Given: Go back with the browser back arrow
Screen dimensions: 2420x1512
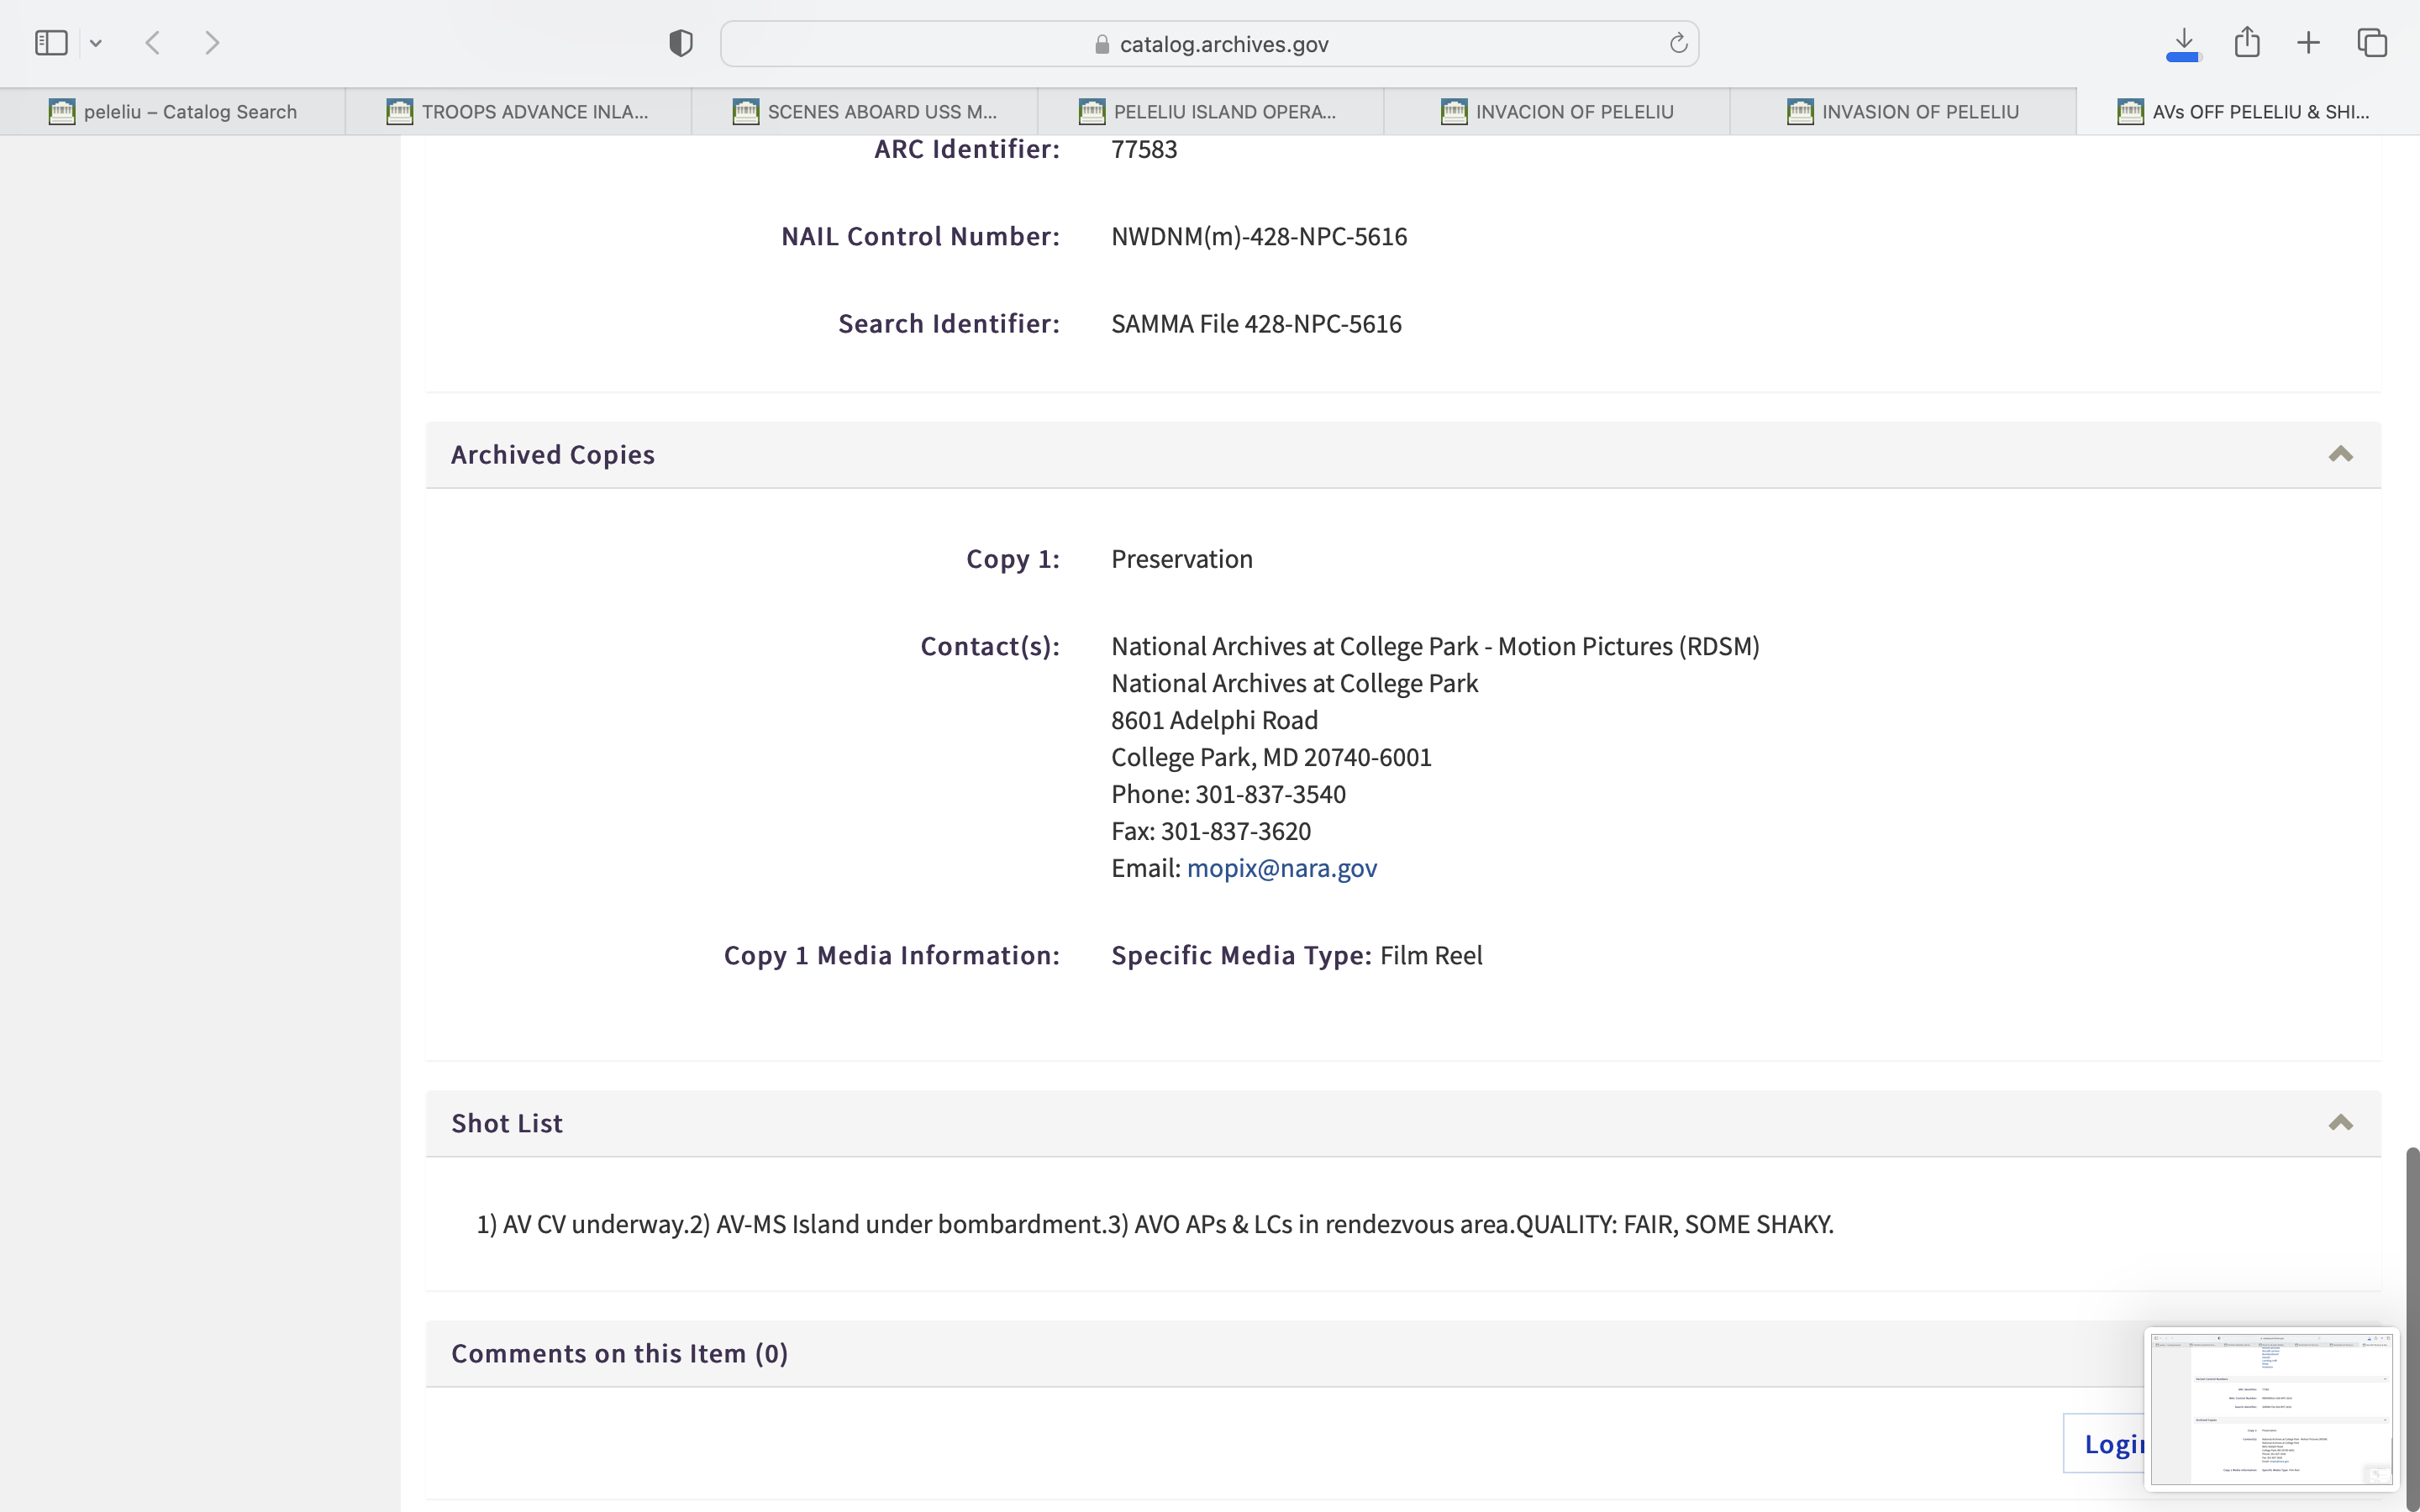Looking at the screenshot, I should pos(153,43).
